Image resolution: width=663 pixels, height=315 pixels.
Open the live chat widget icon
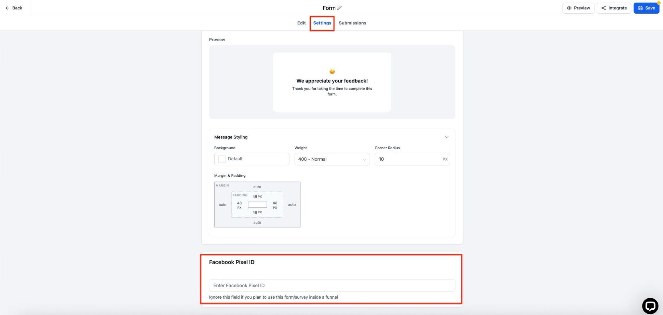[x=650, y=306]
